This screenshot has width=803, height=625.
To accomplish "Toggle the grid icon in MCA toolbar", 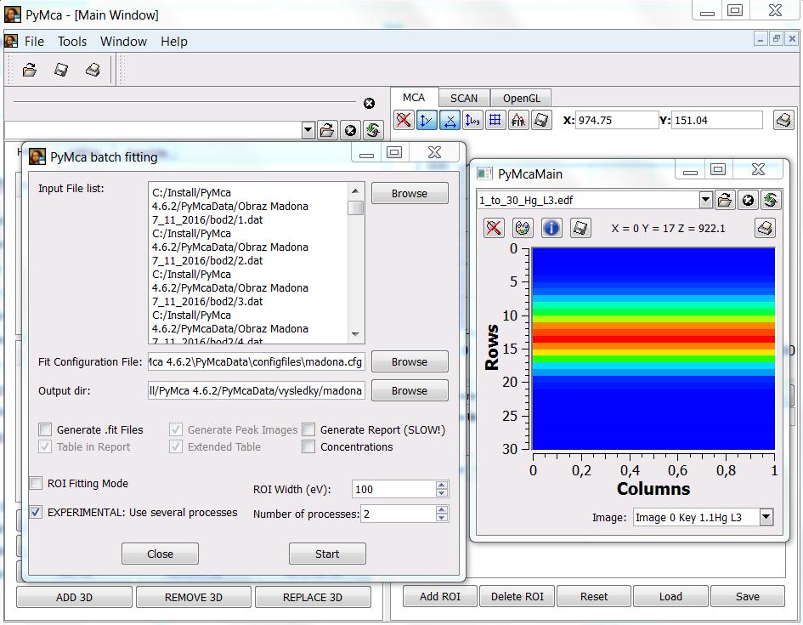I will [495, 121].
